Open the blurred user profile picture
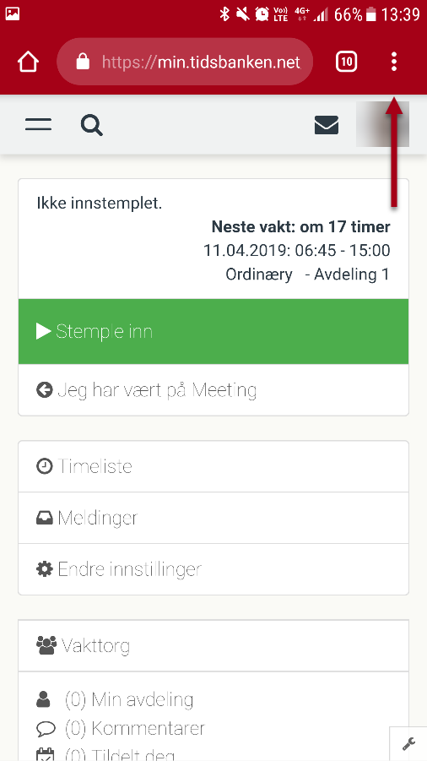Image resolution: width=427 pixels, height=761 pixels. 383,124
